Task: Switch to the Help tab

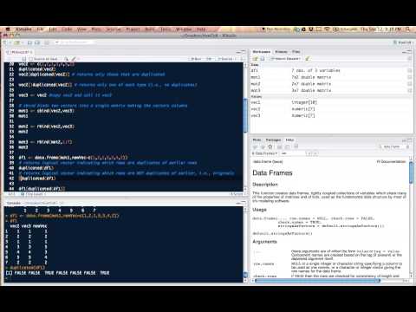Action: pyautogui.click(x=289, y=140)
